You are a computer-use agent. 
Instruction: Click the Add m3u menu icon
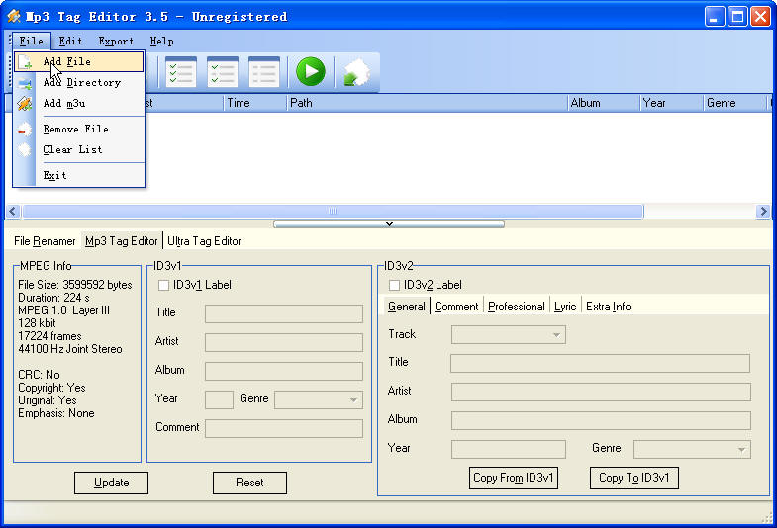coord(25,104)
